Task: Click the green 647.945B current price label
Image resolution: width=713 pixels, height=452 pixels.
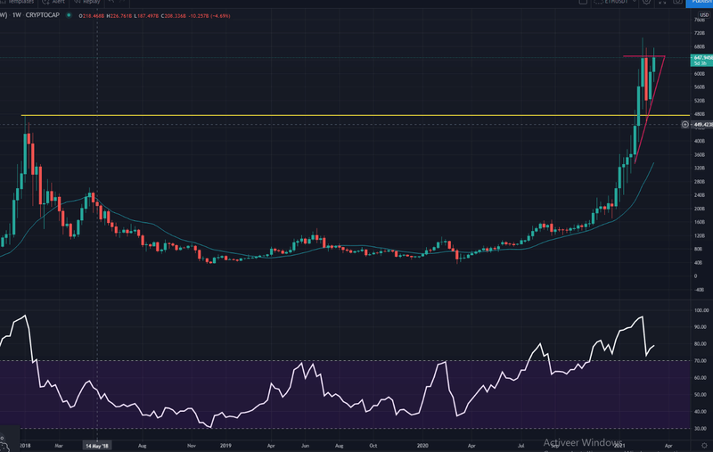Action: tap(701, 60)
